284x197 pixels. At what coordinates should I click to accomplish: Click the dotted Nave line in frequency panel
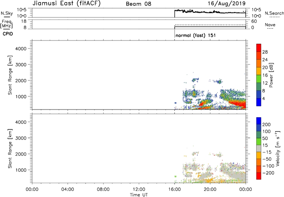tap(210, 25)
